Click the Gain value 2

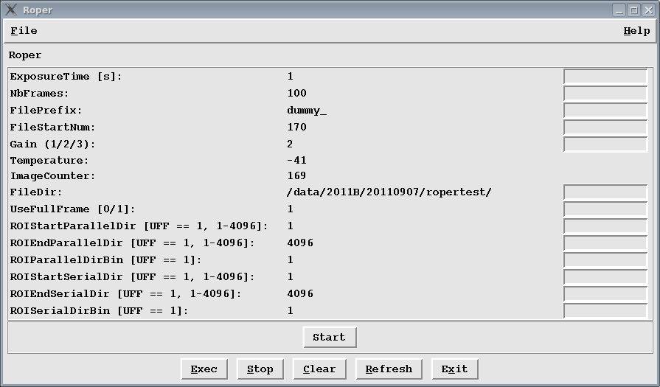[x=290, y=144]
